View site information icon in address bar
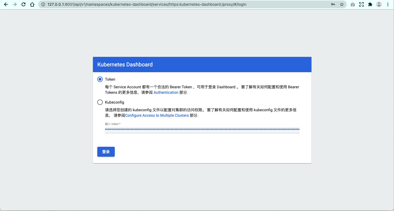The image size is (394, 211). click(43, 4)
